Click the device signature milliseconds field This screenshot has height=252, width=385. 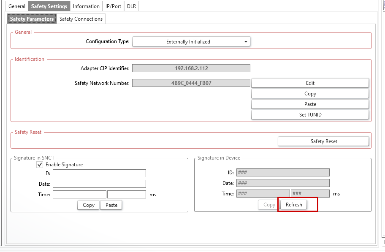click(310, 194)
